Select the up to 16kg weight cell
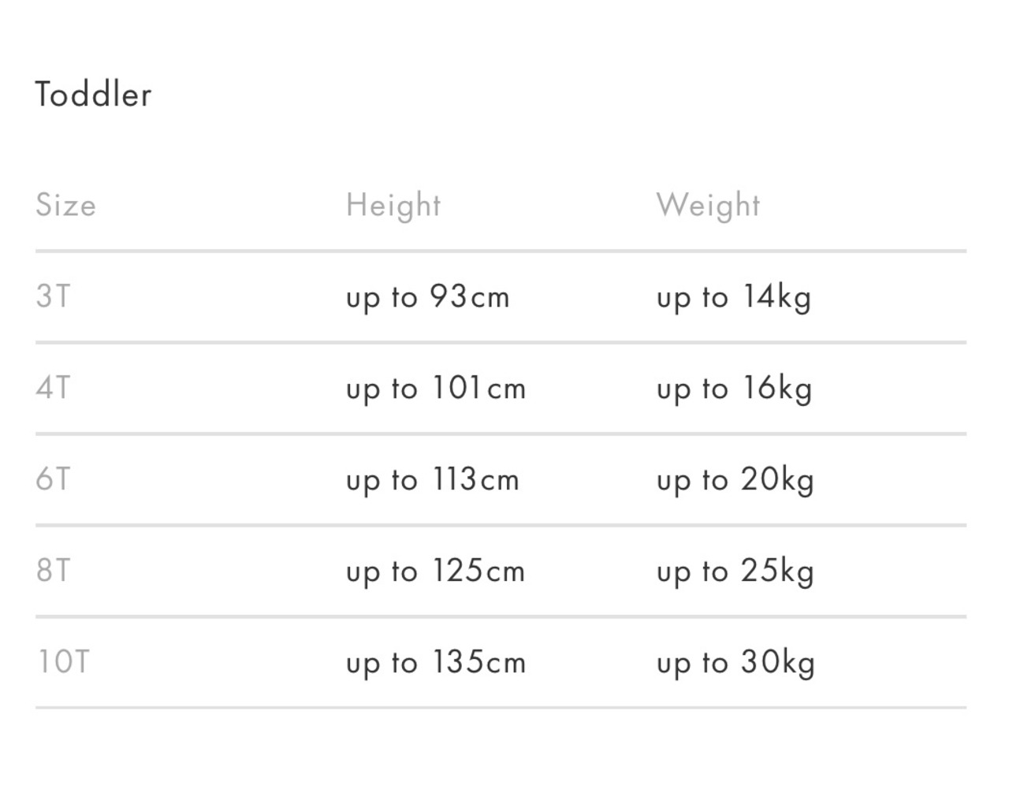This screenshot has height=786, width=1009. (734, 389)
